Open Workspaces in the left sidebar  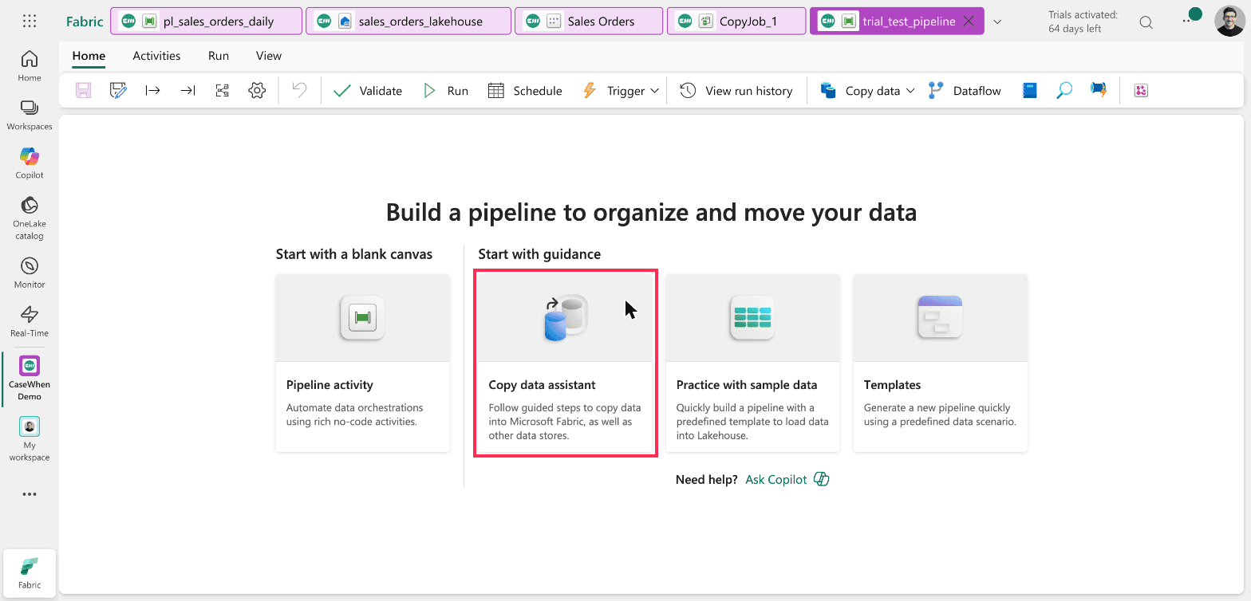30,116
